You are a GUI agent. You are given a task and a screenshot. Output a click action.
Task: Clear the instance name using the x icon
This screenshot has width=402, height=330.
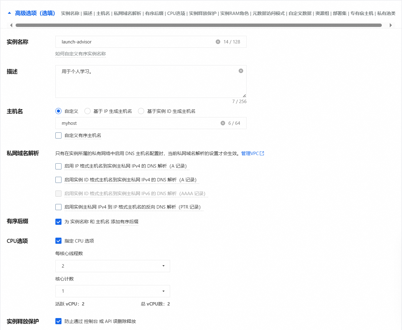tap(218, 42)
